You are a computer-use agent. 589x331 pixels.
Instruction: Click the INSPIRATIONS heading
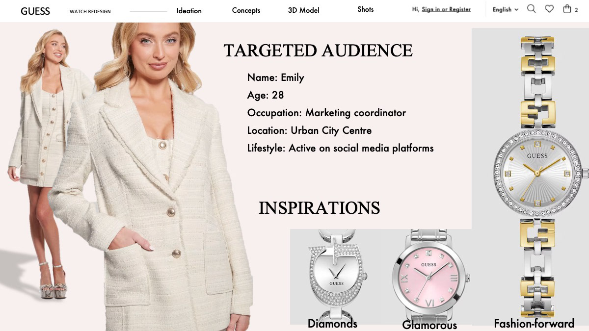pyautogui.click(x=320, y=208)
